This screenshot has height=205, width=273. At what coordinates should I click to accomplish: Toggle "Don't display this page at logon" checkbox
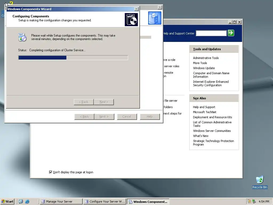click(51, 172)
